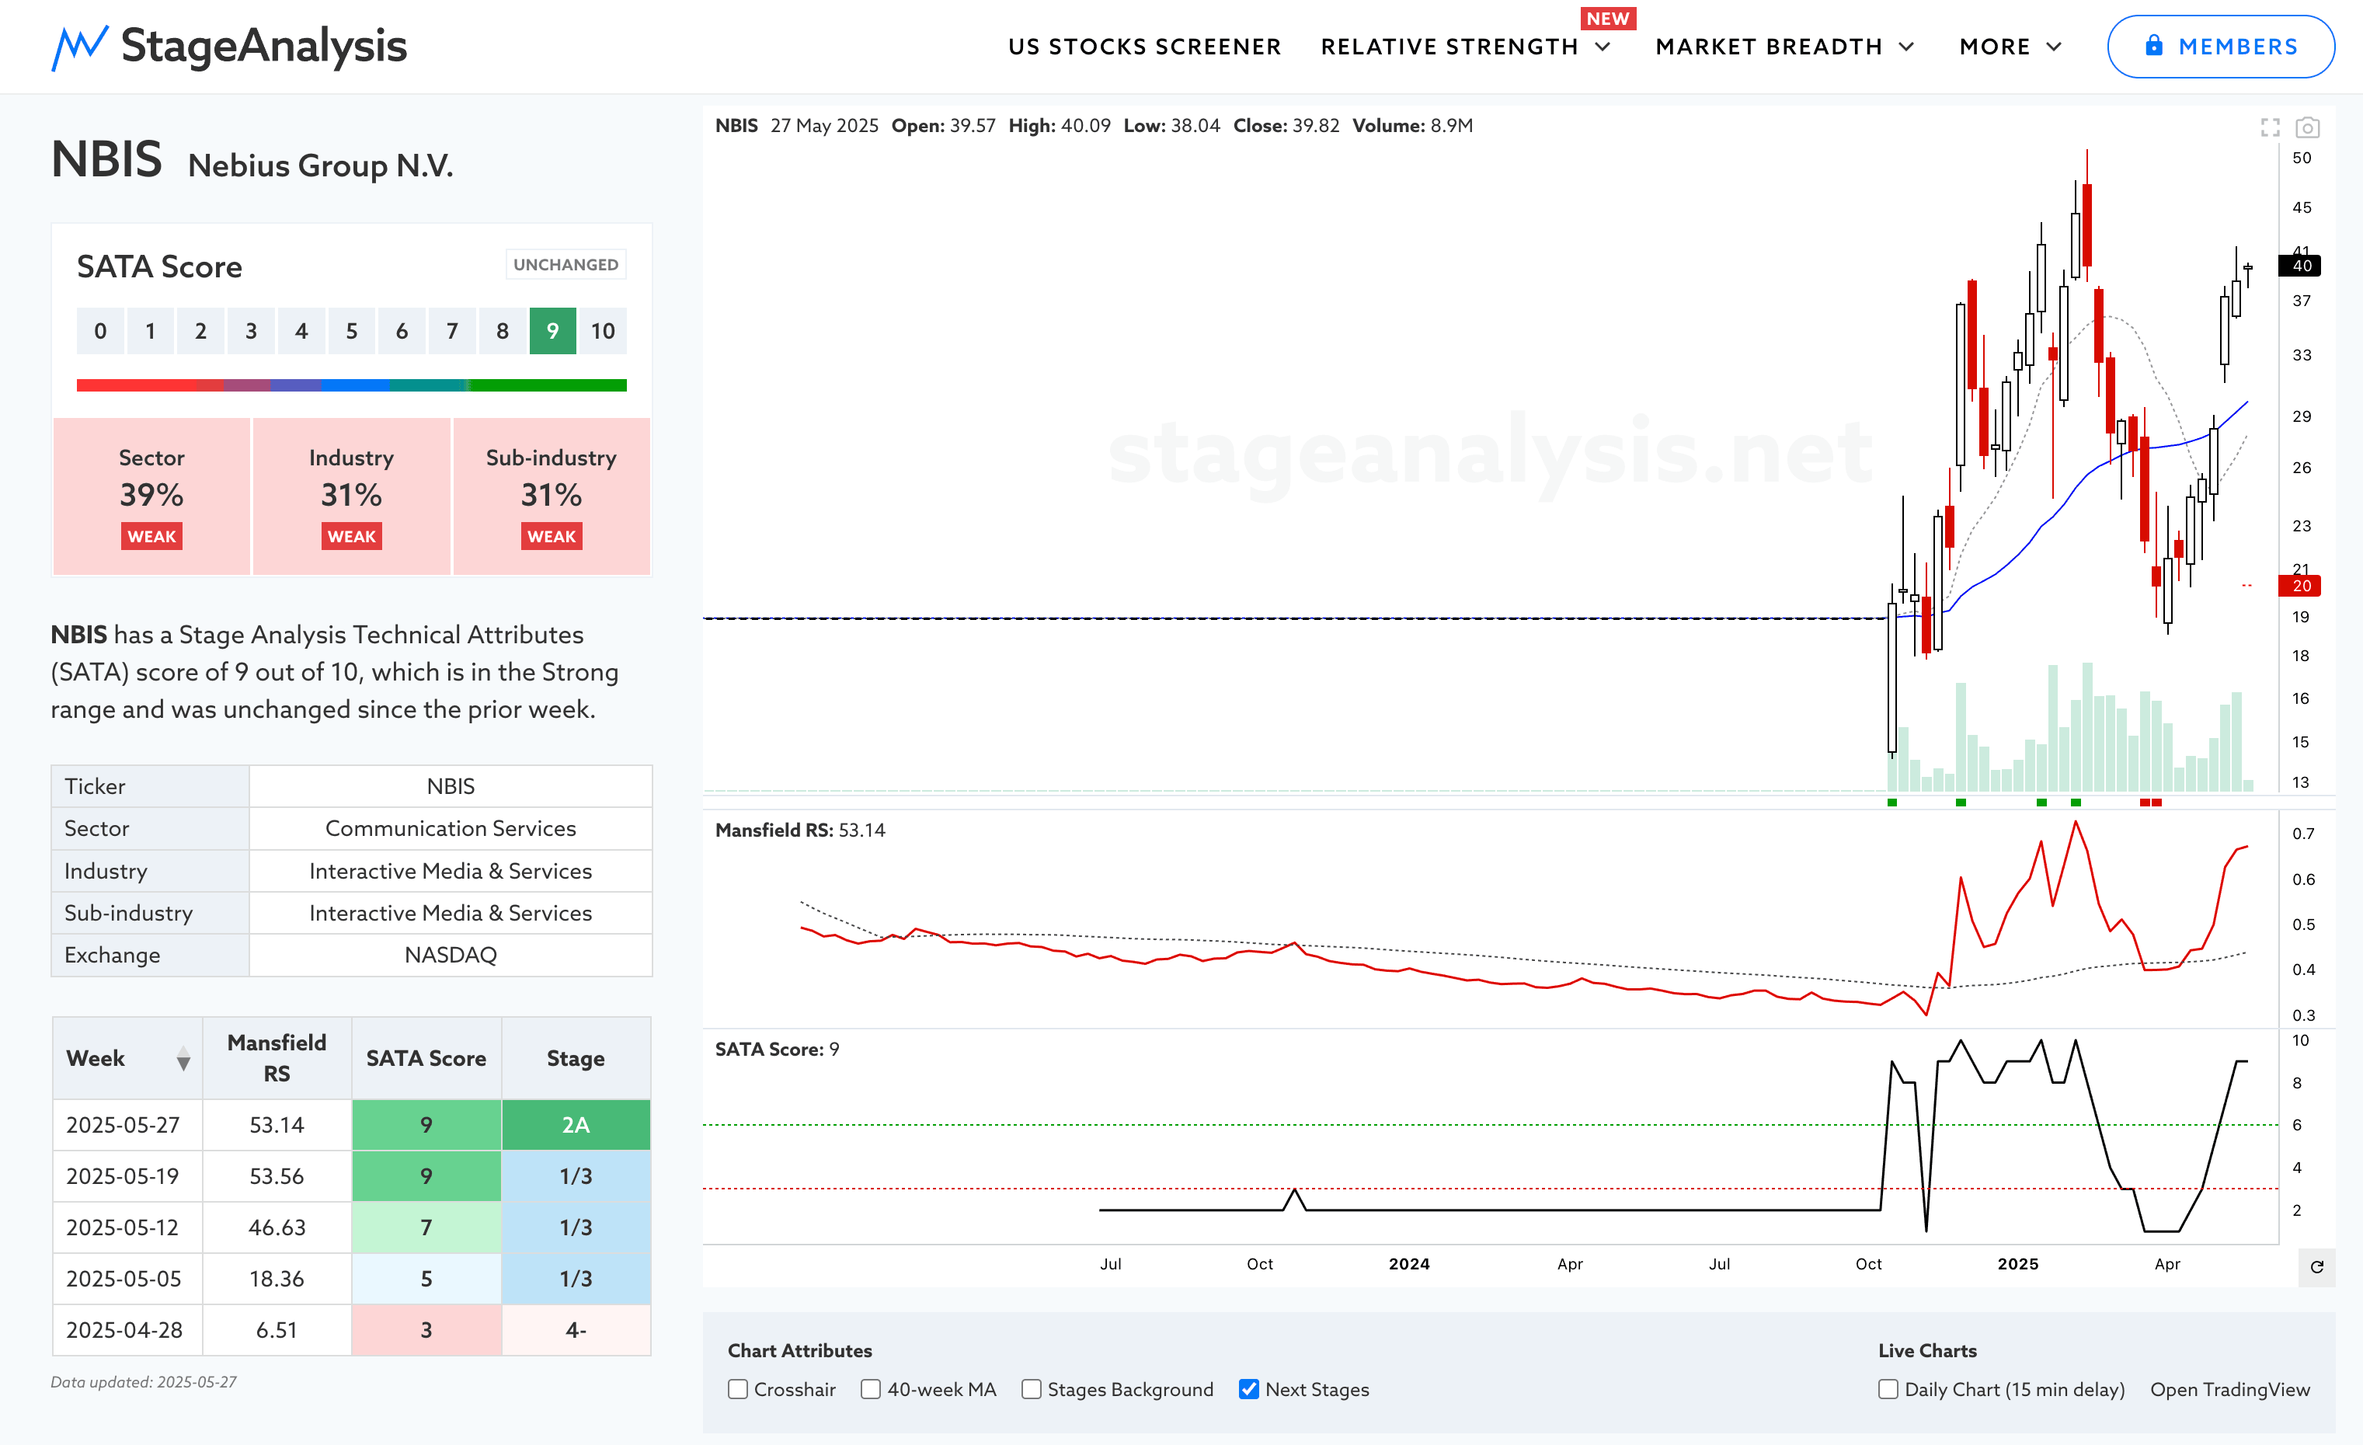The height and width of the screenshot is (1445, 2363).
Task: Click the chart reset refresh icon
Action: [2317, 1266]
